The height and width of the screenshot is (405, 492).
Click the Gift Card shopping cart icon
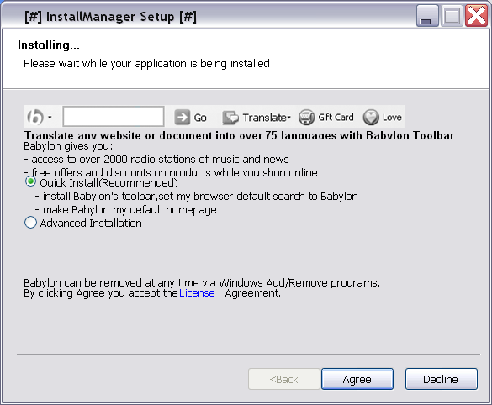click(x=307, y=118)
